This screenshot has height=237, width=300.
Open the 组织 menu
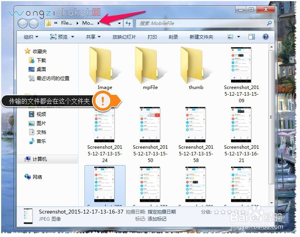[x=31, y=37]
